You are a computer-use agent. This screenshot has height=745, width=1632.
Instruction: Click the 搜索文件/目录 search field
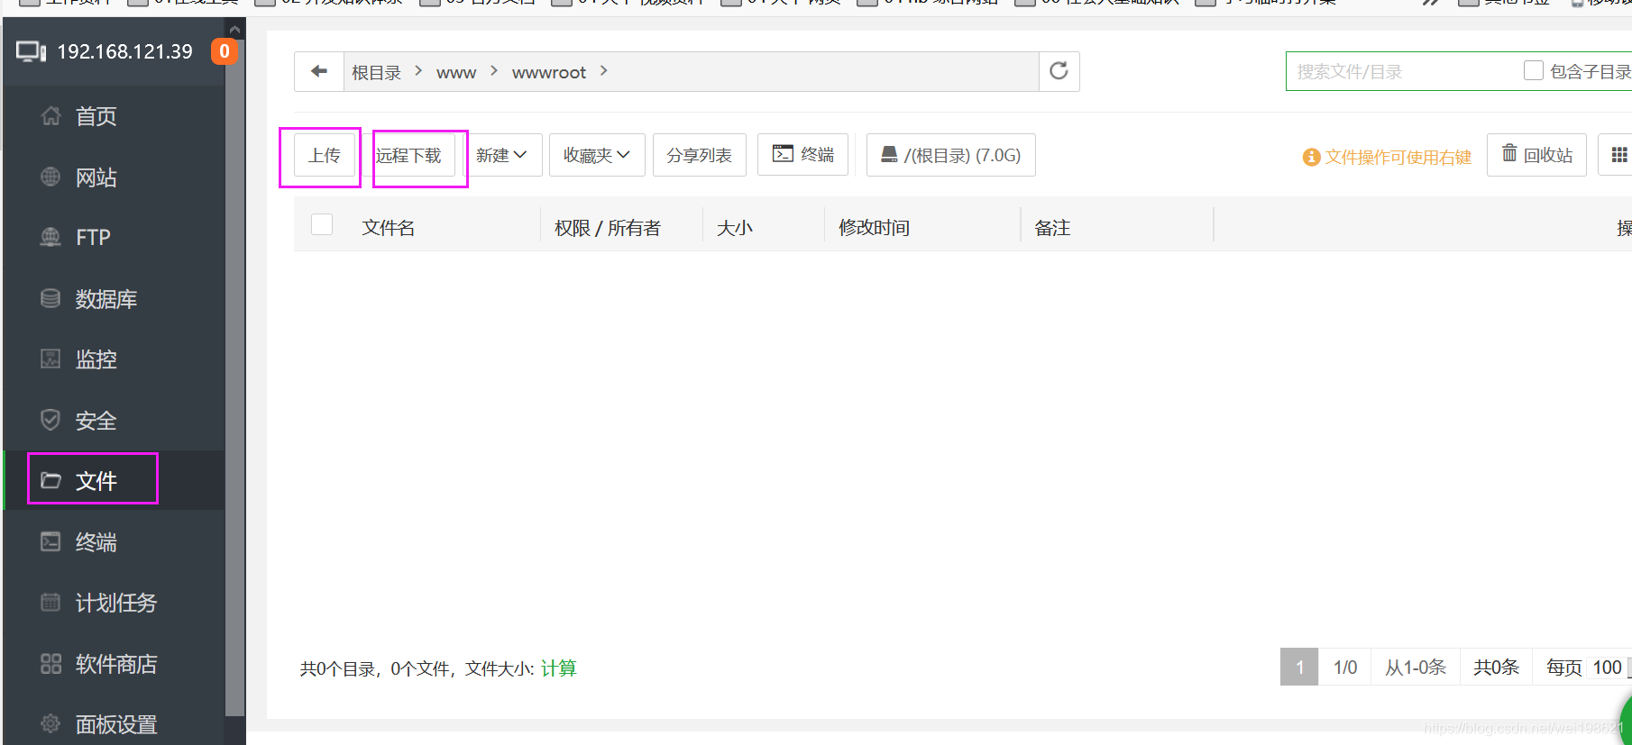coord(1402,71)
